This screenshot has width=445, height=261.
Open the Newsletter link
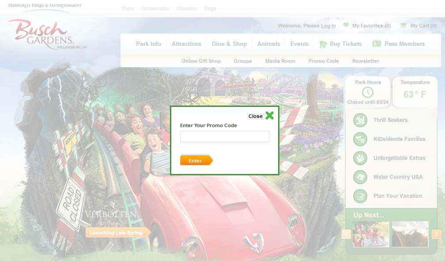(x=366, y=61)
